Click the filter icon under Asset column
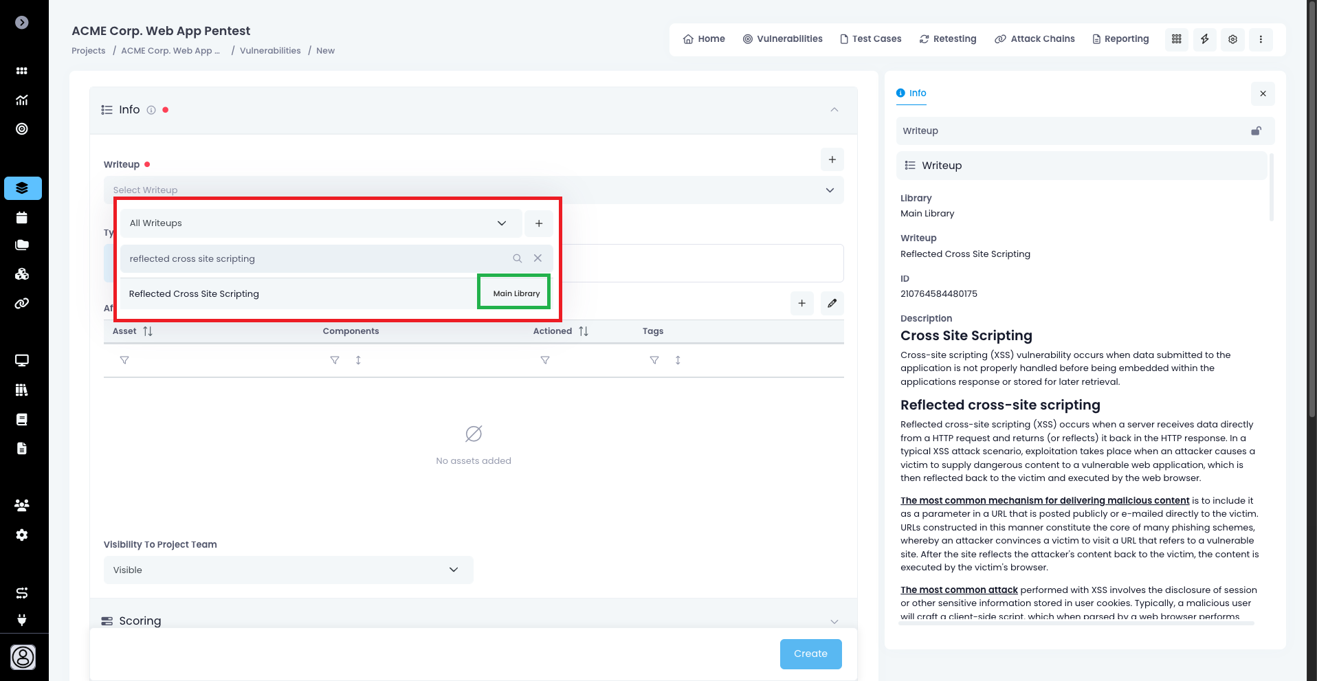Image resolution: width=1317 pixels, height=681 pixels. 124,360
